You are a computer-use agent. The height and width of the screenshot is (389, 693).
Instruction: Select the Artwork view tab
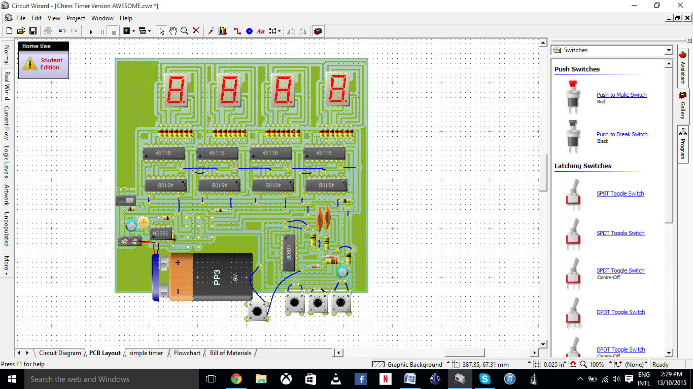click(7, 195)
